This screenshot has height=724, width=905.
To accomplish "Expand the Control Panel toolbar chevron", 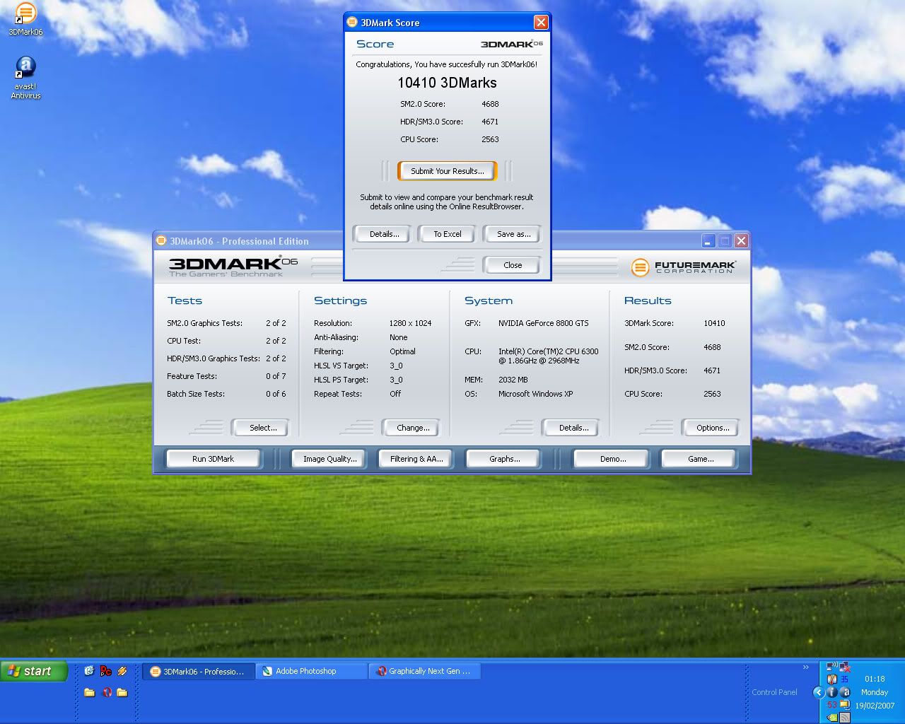I will tap(805, 667).
